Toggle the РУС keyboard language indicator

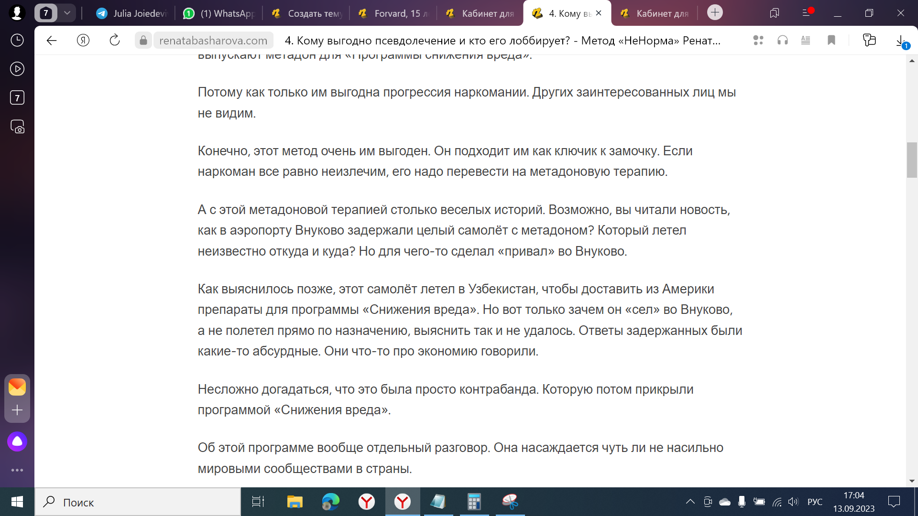815,502
